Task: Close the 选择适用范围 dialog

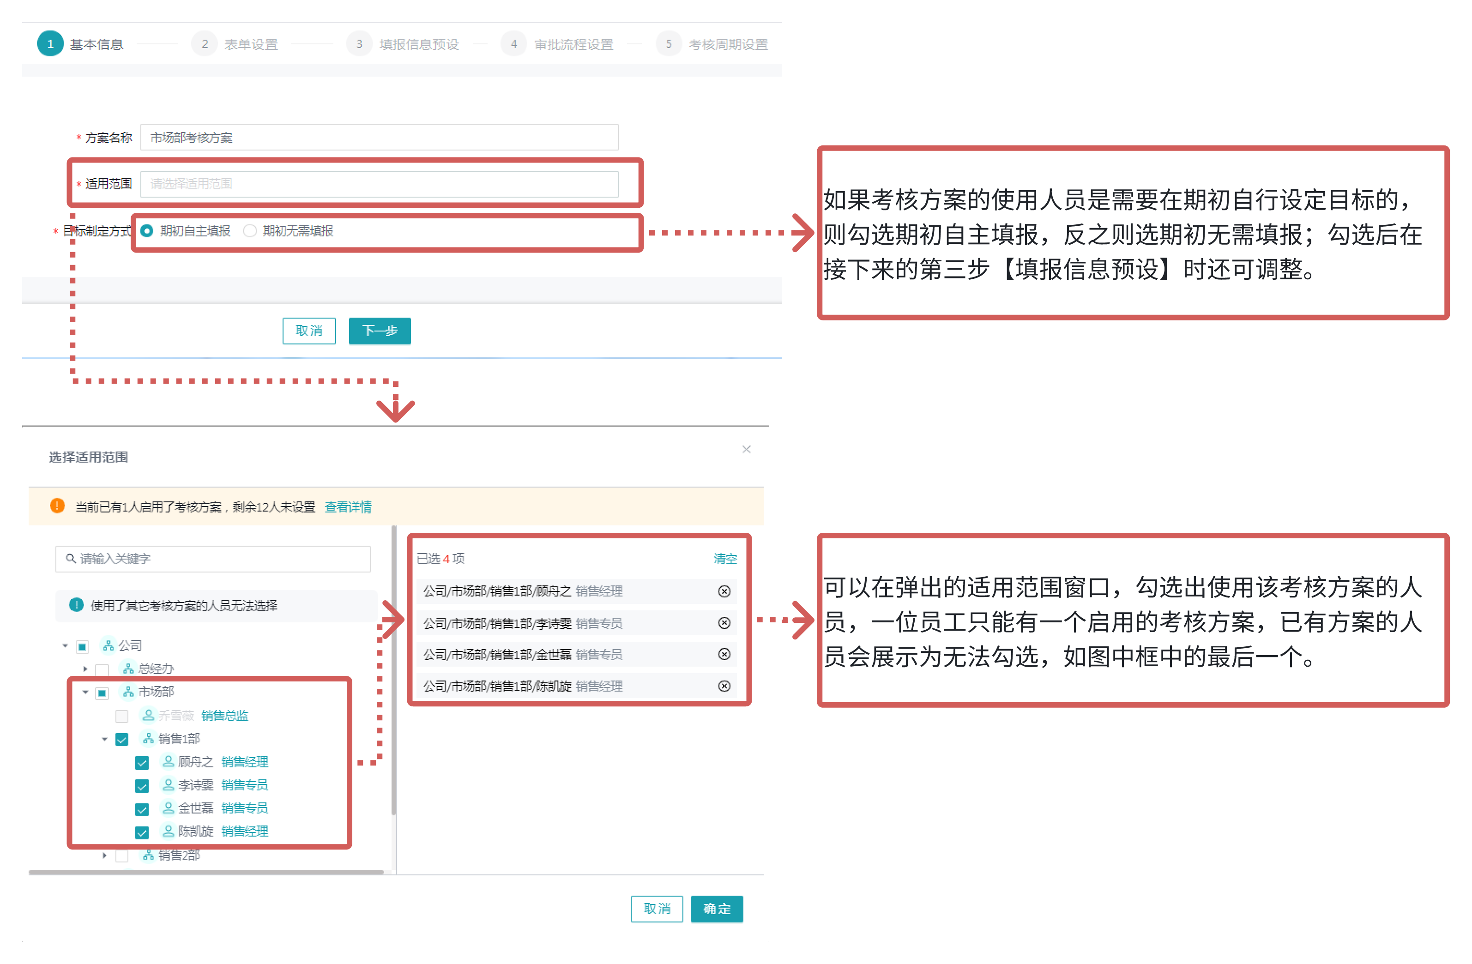Action: tap(747, 450)
